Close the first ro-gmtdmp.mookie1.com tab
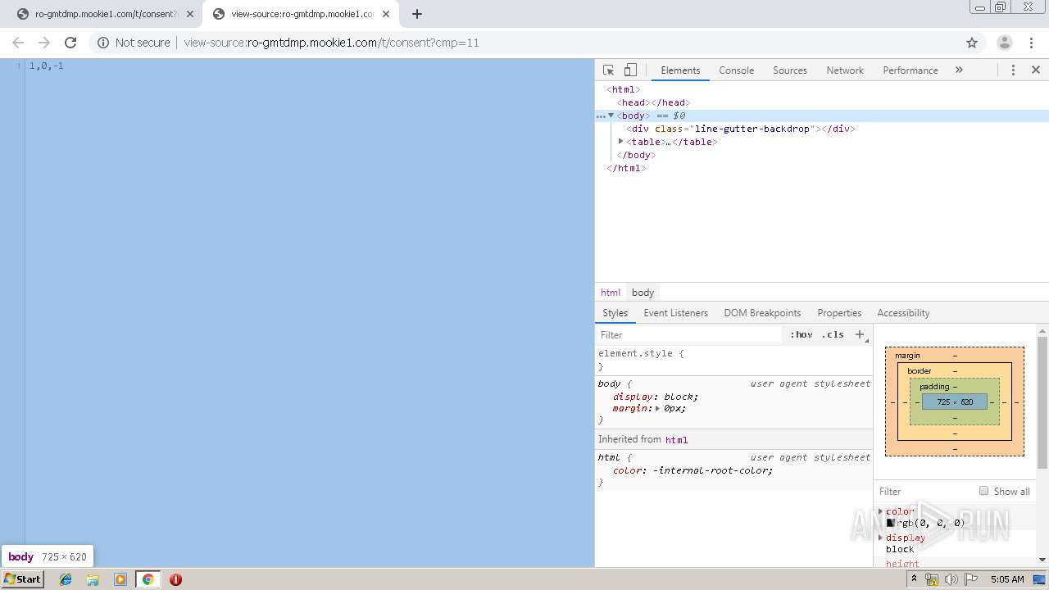 (190, 14)
